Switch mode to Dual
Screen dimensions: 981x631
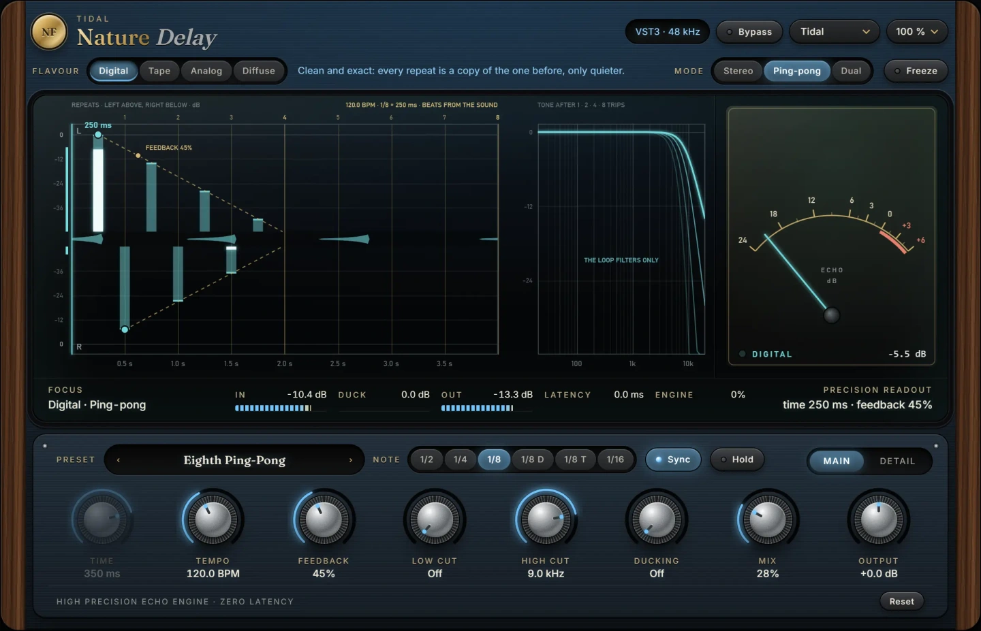(851, 71)
